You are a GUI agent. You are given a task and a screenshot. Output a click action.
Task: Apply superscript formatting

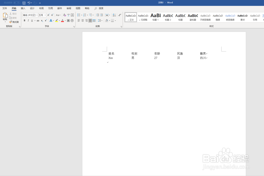click(x=46, y=21)
